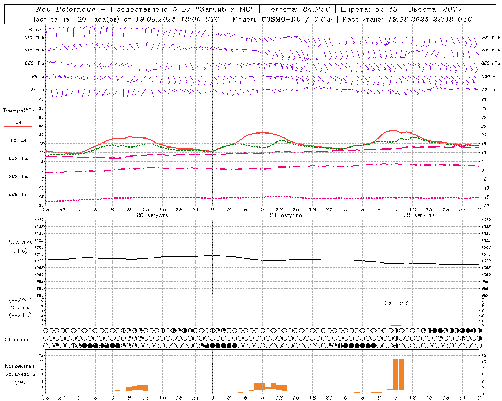Viewport: 502px width, 401px height.
Task: Click the 22 августа date label
Action: click(x=419, y=215)
